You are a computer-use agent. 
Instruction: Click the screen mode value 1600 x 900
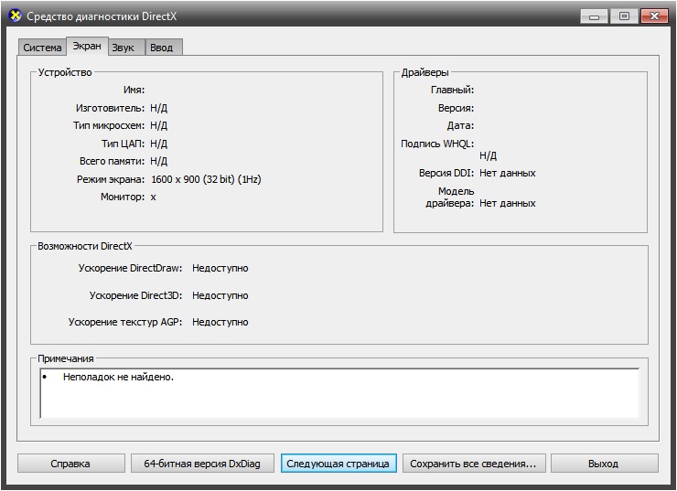pos(206,179)
